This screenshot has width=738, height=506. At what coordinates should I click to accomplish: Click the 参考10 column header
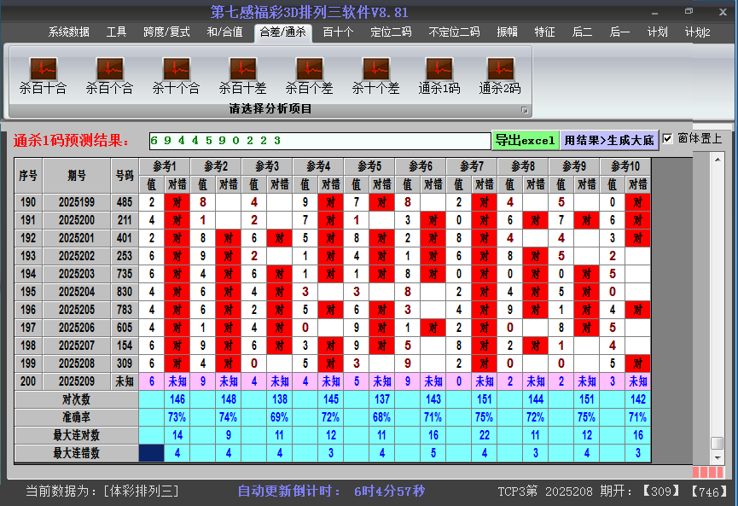click(625, 166)
